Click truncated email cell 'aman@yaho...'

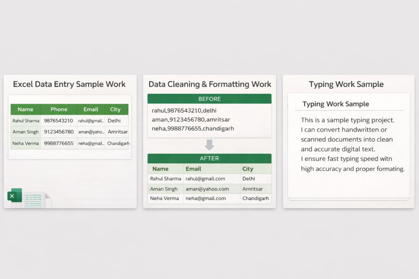pos(91,132)
